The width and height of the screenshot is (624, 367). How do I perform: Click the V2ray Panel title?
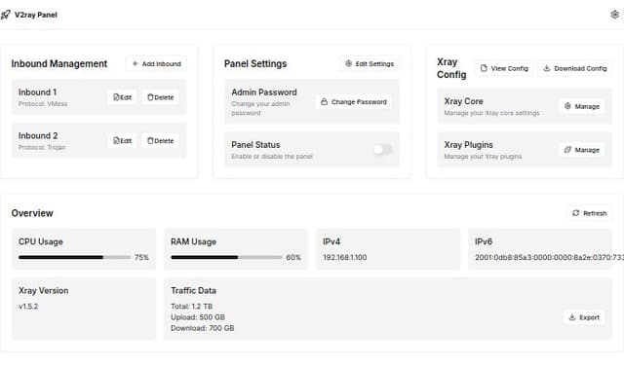coord(36,15)
